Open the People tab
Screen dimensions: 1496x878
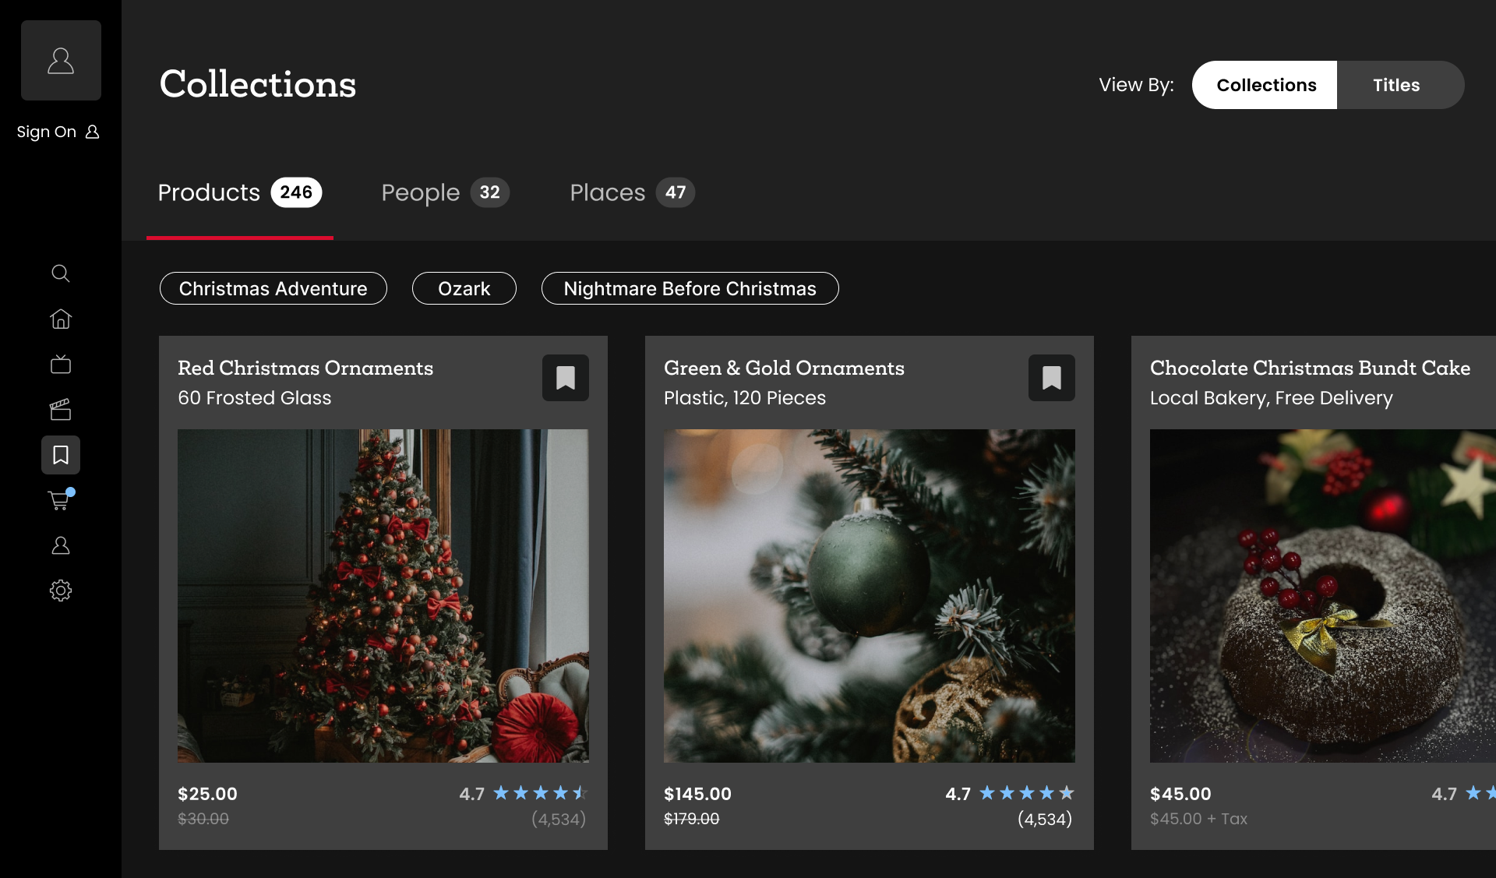[x=445, y=192]
